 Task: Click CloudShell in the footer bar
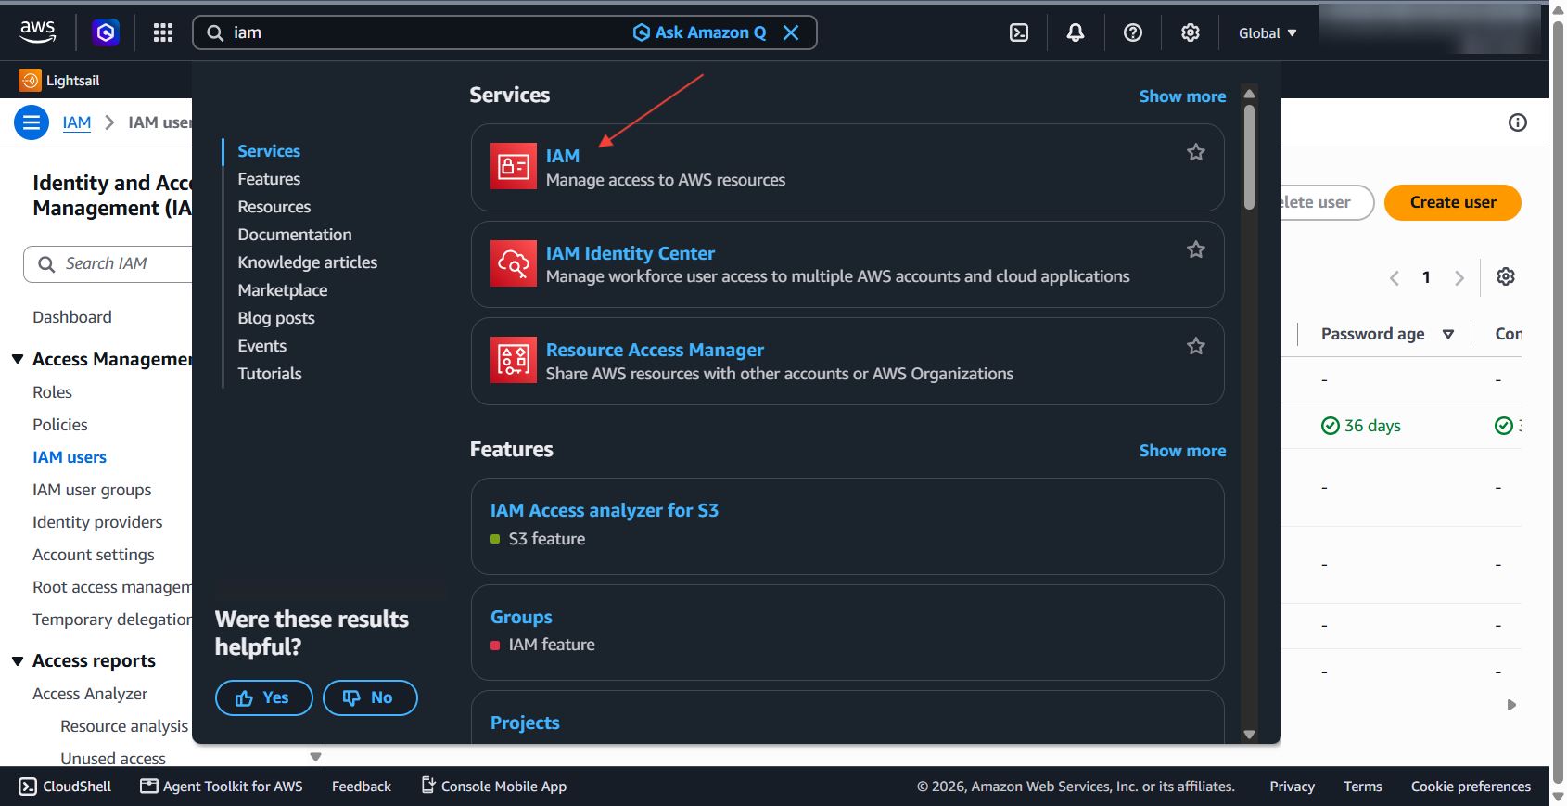pyautogui.click(x=65, y=787)
